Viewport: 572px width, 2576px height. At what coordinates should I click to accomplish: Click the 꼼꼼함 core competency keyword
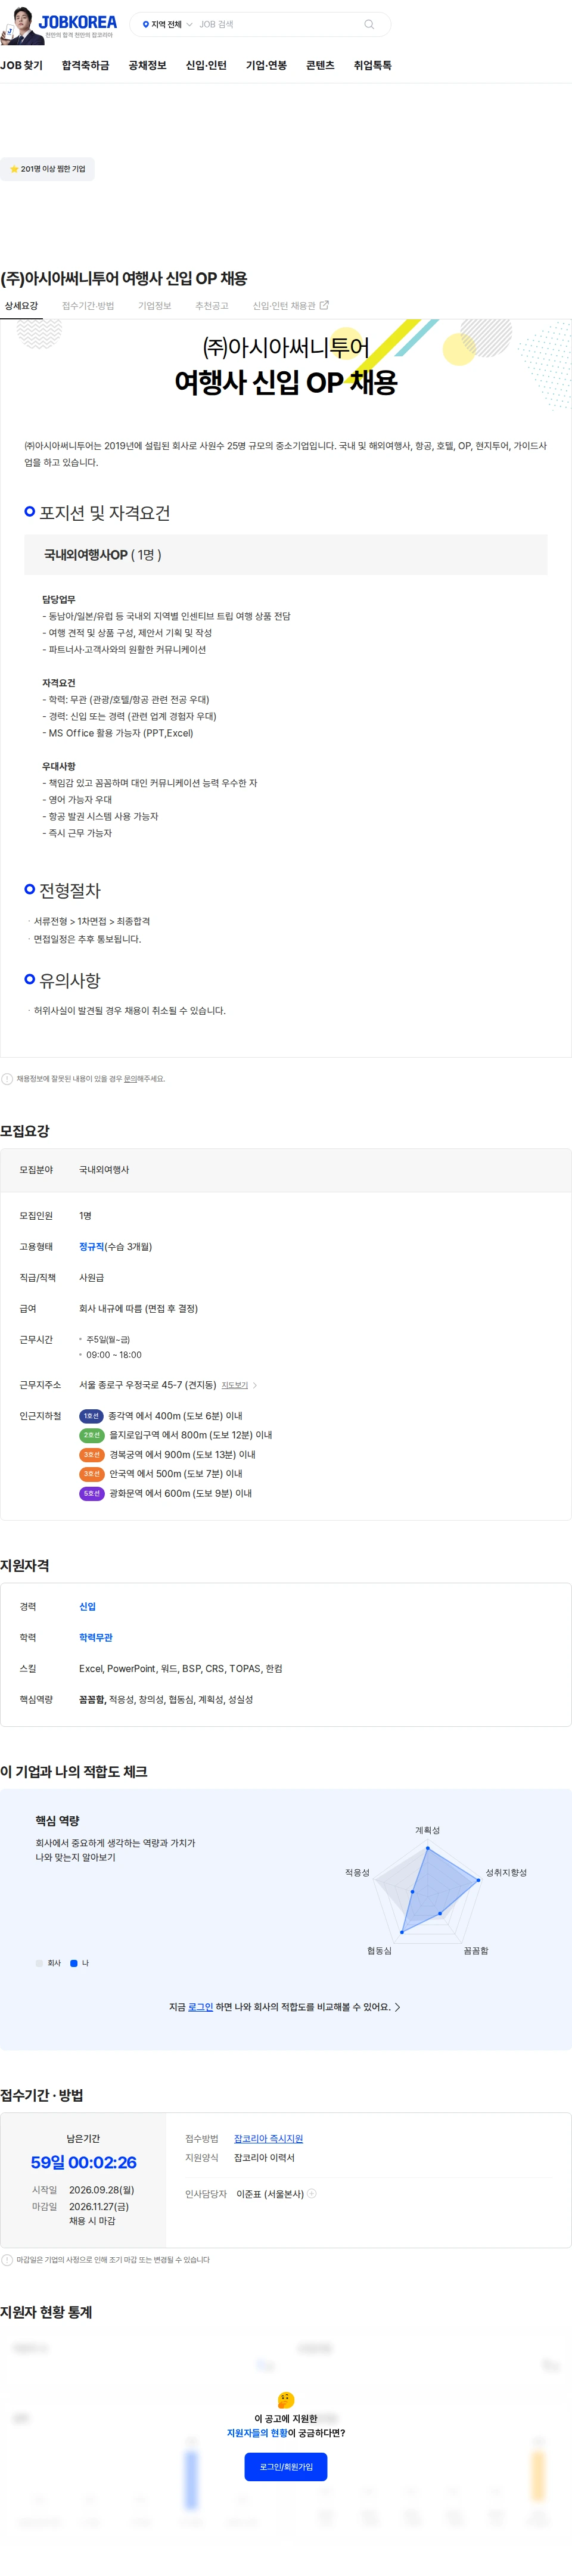coord(92,1700)
